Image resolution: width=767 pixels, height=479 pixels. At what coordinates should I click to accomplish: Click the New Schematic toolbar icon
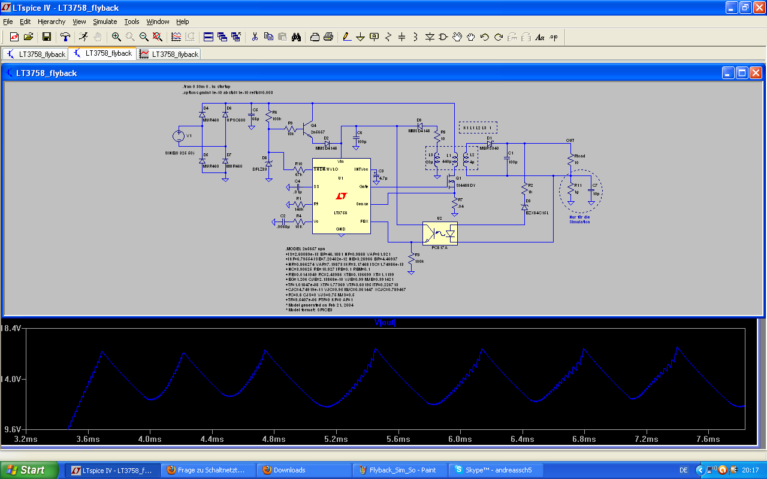pos(14,37)
